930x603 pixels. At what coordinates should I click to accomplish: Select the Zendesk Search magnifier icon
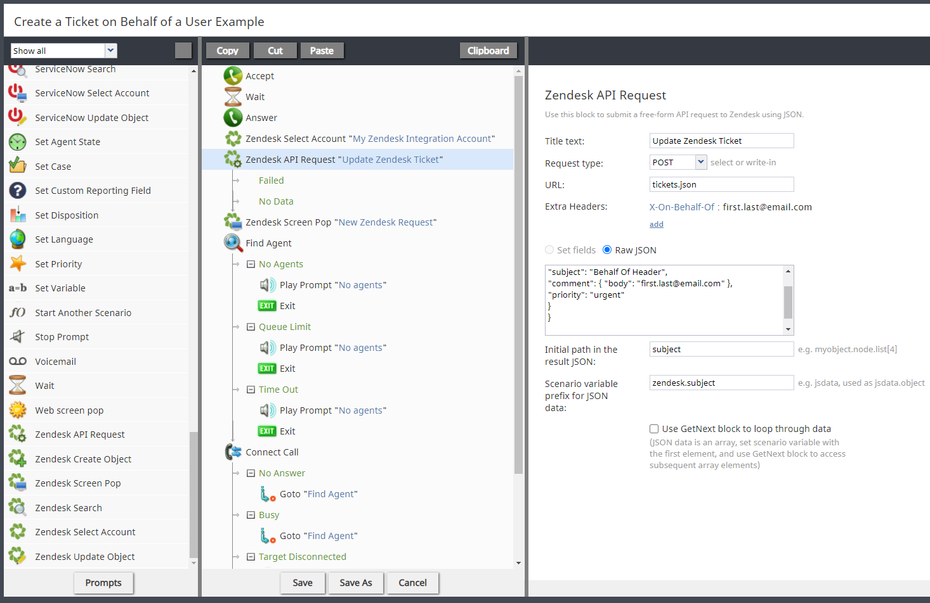(17, 507)
